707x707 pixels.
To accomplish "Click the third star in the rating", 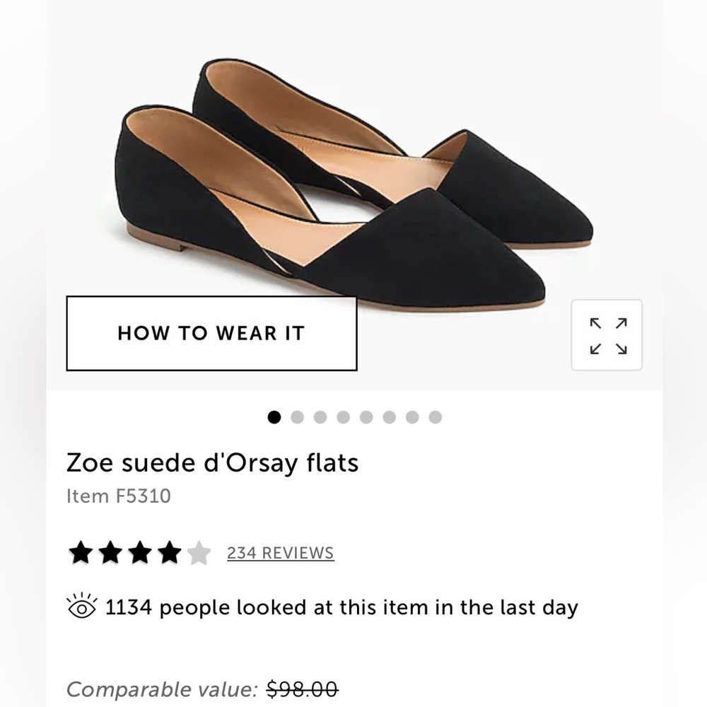I will pos(141,554).
